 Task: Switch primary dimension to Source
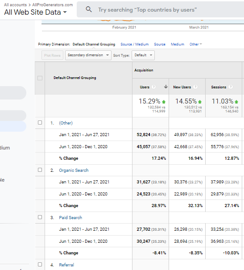[160, 44]
